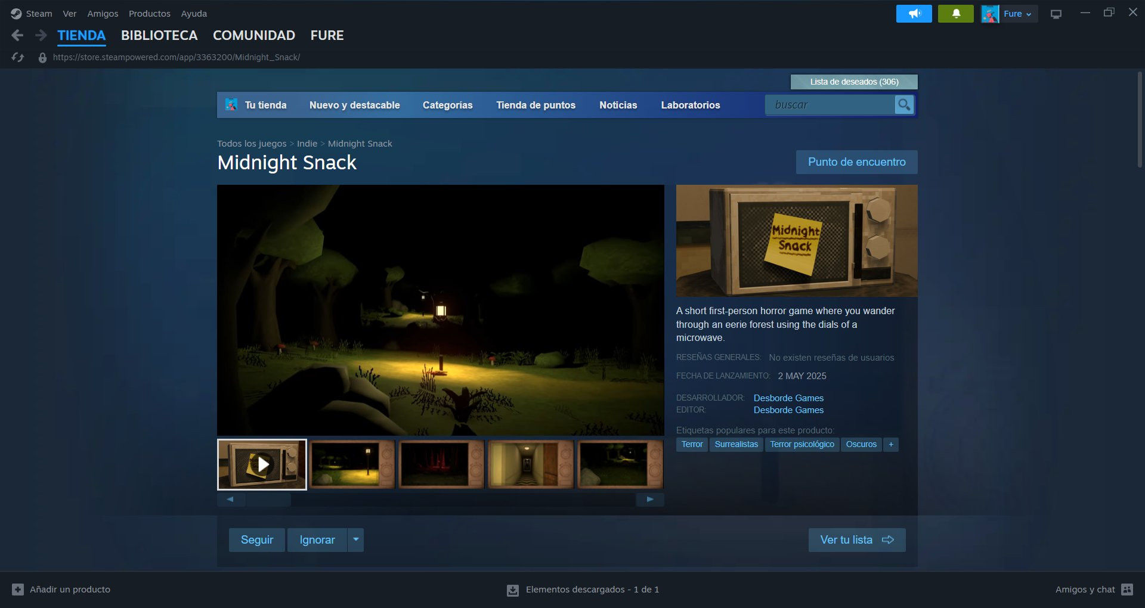Open the friends and chat icon
The width and height of the screenshot is (1145, 608).
[x=1127, y=590]
